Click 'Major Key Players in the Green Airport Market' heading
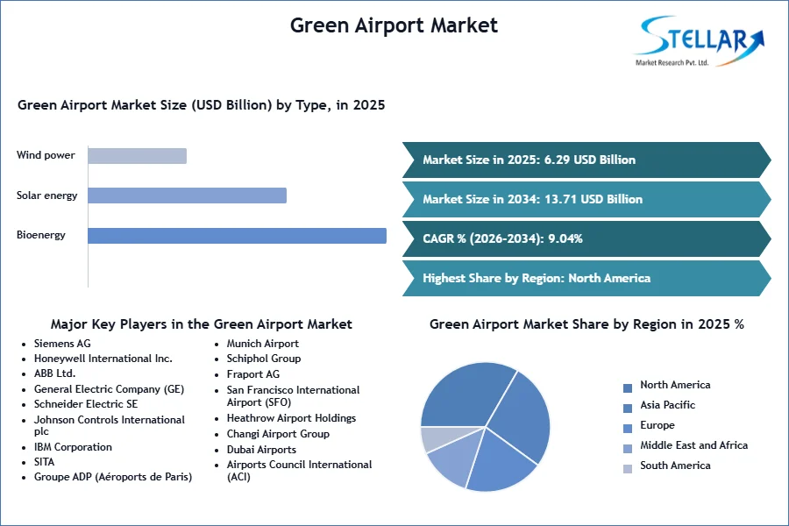Screen dimensions: 789x526 point(202,323)
